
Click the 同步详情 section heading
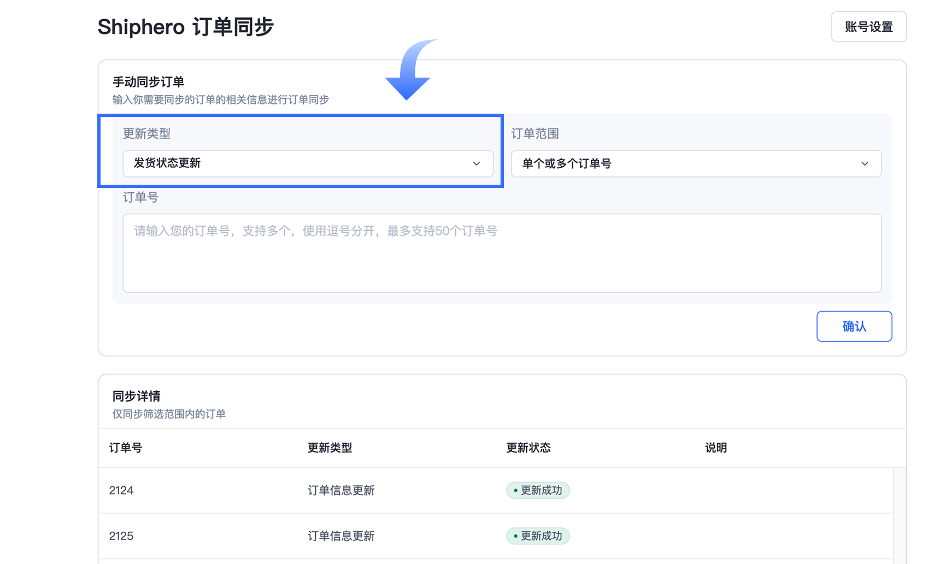point(136,396)
